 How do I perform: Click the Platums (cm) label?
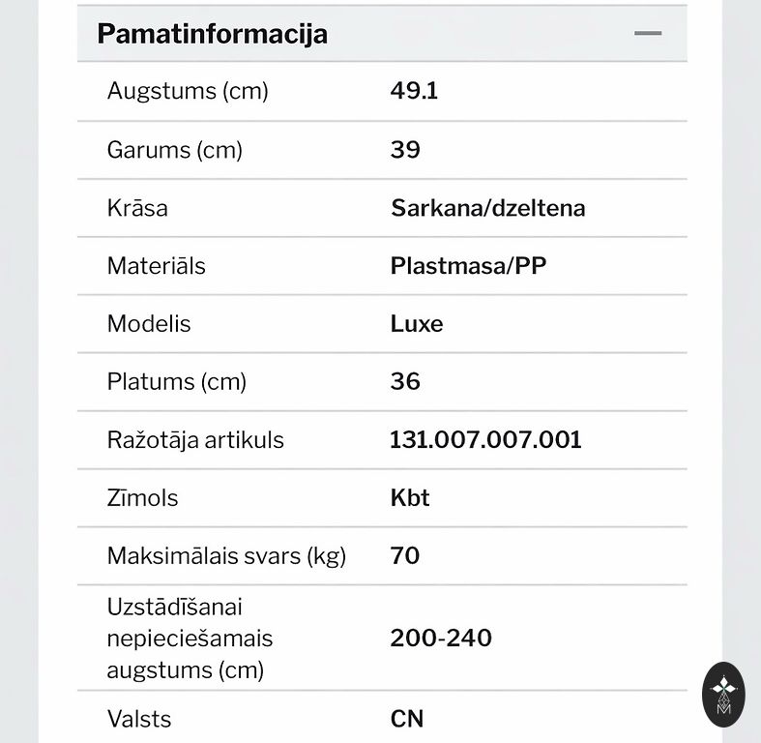click(x=177, y=382)
